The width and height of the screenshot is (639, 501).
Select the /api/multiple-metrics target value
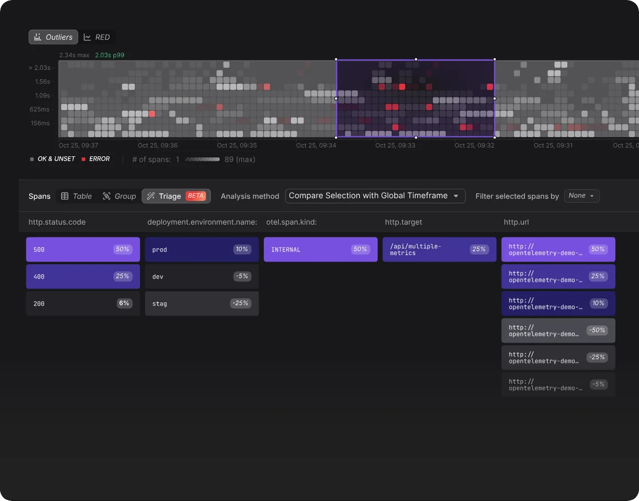440,249
